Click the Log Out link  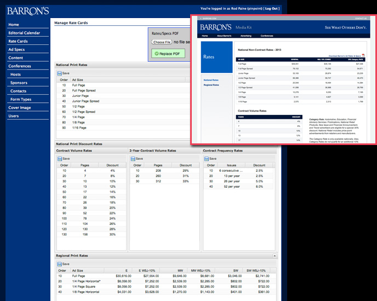(x=271, y=9)
